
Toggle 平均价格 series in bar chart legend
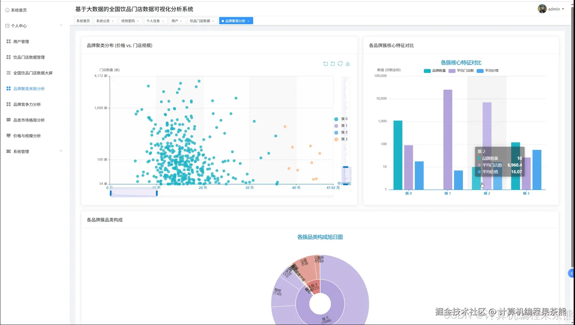click(x=488, y=71)
